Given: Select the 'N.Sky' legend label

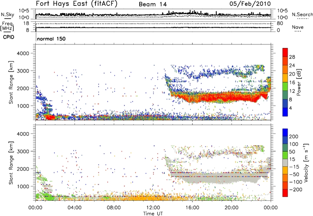Looking at the screenshot, I should tap(7, 14).
